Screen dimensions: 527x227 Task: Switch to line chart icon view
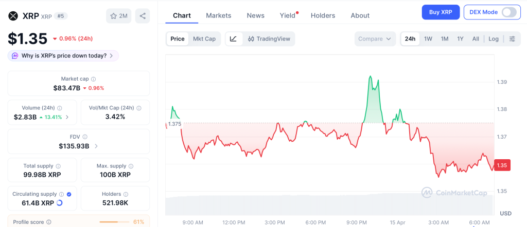[233, 39]
